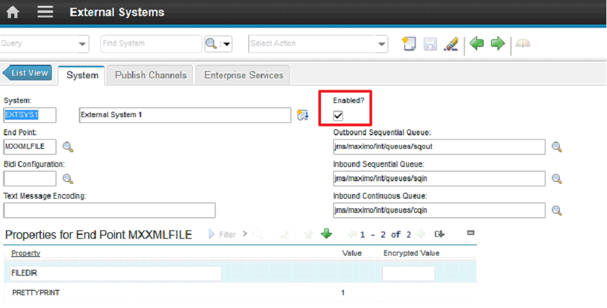
Task: Open Inbound Continuous Queue lookup magnifier
Action: [557, 210]
